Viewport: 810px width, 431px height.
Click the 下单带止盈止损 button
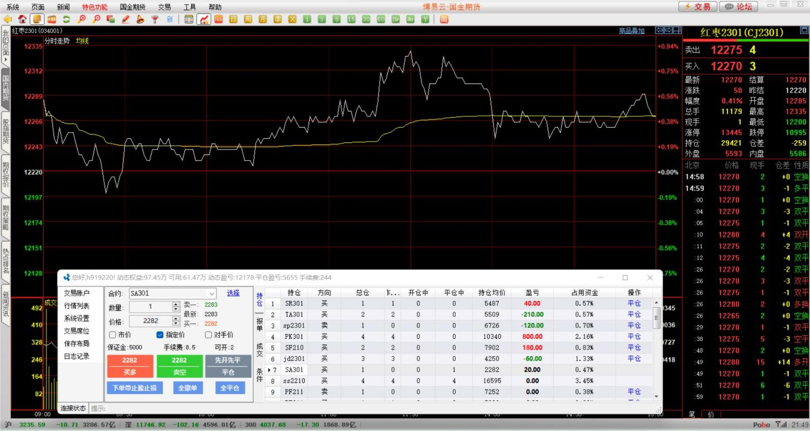pyautogui.click(x=135, y=388)
